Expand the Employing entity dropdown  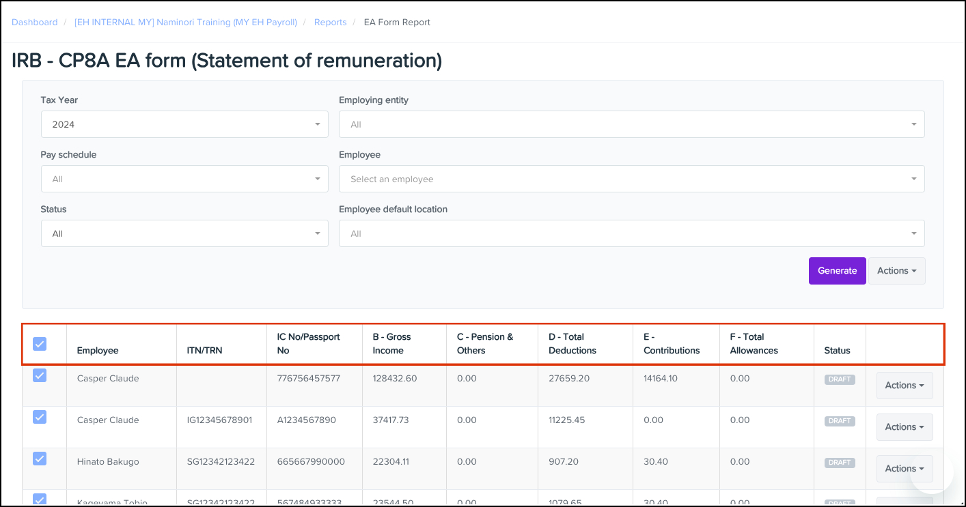[631, 124]
